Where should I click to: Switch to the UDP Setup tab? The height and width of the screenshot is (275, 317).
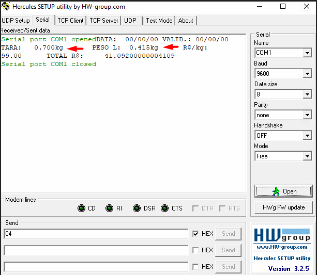[x=16, y=21]
